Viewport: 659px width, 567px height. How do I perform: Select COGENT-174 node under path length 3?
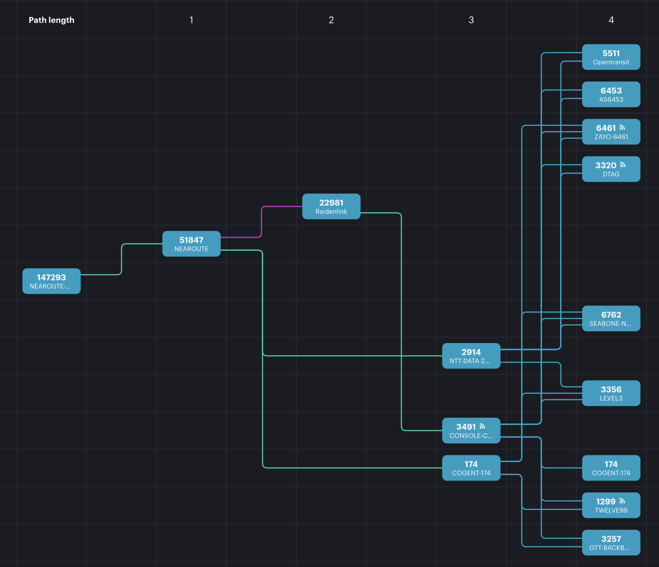[471, 468]
